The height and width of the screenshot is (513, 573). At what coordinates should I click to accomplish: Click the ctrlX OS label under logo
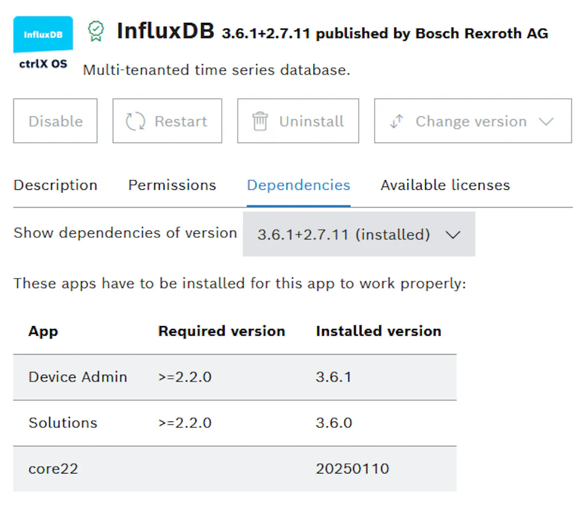43,64
